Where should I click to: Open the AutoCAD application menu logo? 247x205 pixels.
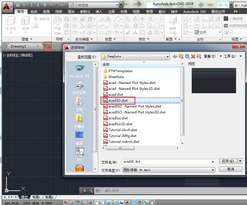[x=6, y=7]
